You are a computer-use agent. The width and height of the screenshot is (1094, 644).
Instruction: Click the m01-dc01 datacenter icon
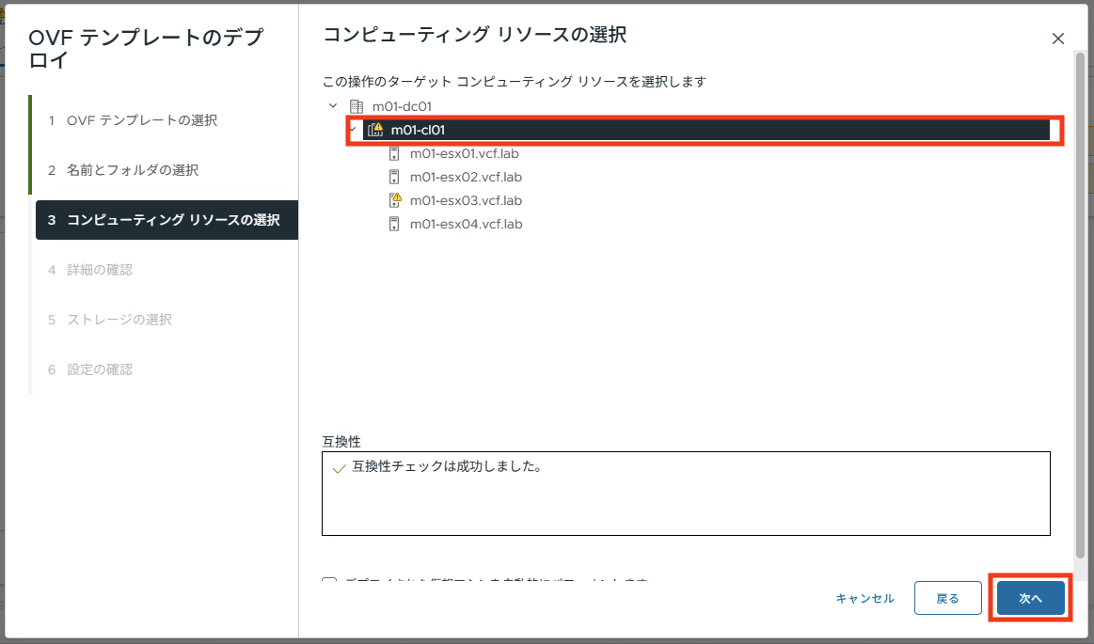tap(356, 106)
